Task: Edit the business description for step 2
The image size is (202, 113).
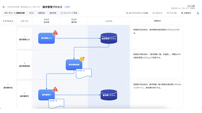Action: 157,65
